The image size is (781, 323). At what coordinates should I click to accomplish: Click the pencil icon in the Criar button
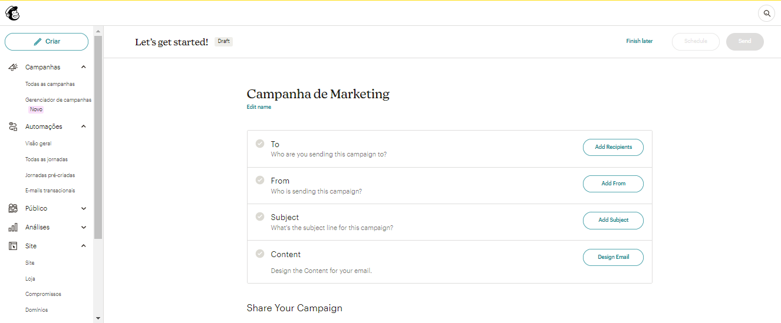pyautogui.click(x=38, y=42)
